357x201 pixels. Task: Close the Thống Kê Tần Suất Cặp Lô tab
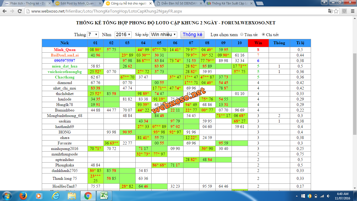click(251, 3)
